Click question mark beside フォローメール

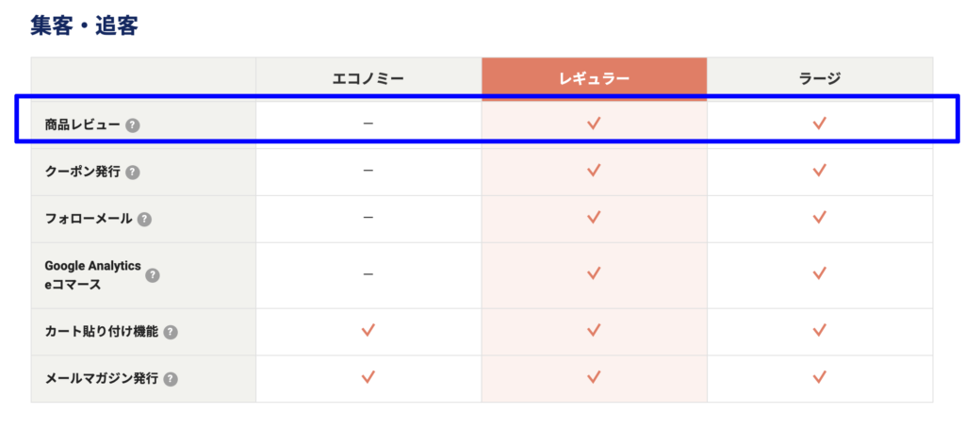pyautogui.click(x=144, y=219)
